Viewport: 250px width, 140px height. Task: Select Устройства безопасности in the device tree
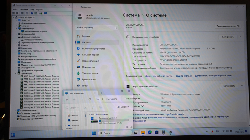pyautogui.click(x=31, y=119)
